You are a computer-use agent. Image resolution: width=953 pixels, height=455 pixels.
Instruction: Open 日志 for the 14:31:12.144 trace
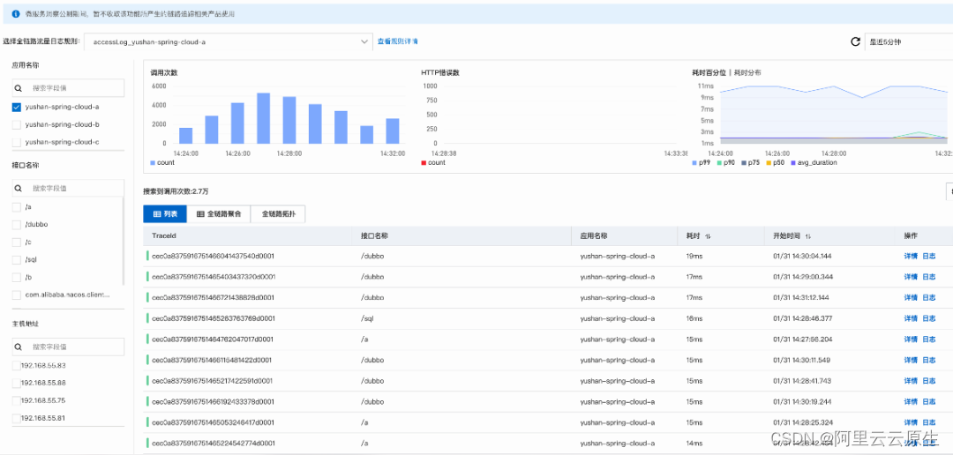[928, 298]
